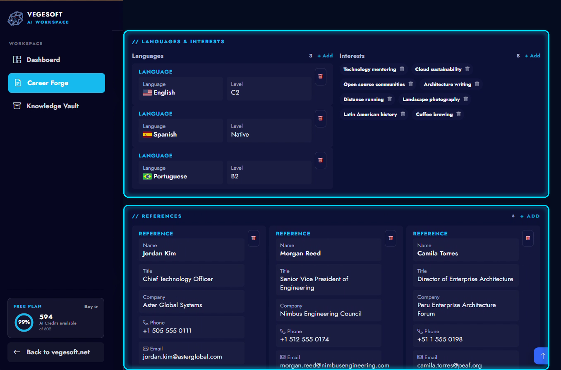
Task: Remove the Latin American history interest
Action: 403,114
